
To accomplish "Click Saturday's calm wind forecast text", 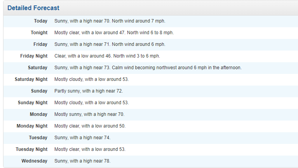I will pos(148,68).
